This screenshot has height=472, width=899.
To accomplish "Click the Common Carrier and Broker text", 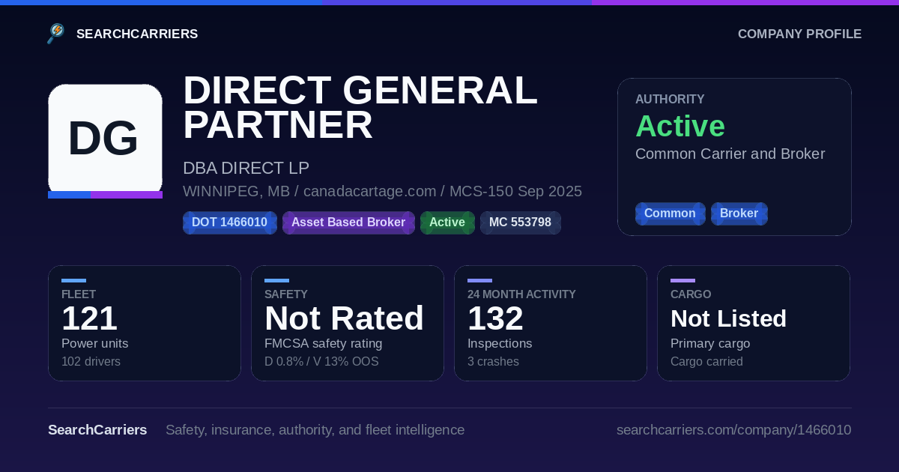I will click(x=730, y=154).
